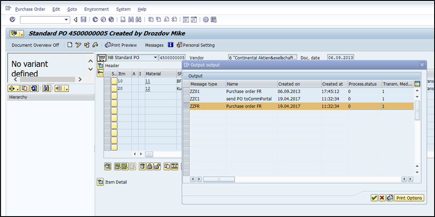Expand the Header section
The width and height of the screenshot is (435, 217).
pyautogui.click(x=100, y=66)
